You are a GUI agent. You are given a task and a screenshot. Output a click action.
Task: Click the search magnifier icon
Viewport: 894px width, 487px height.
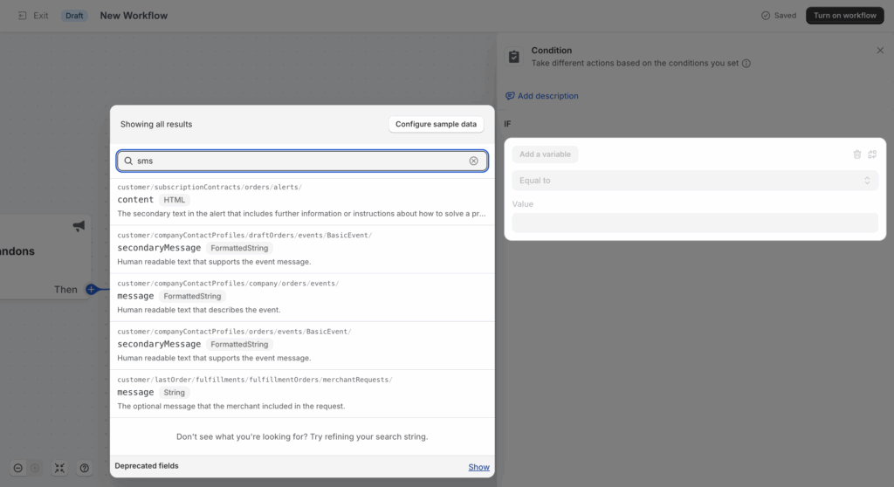click(128, 161)
